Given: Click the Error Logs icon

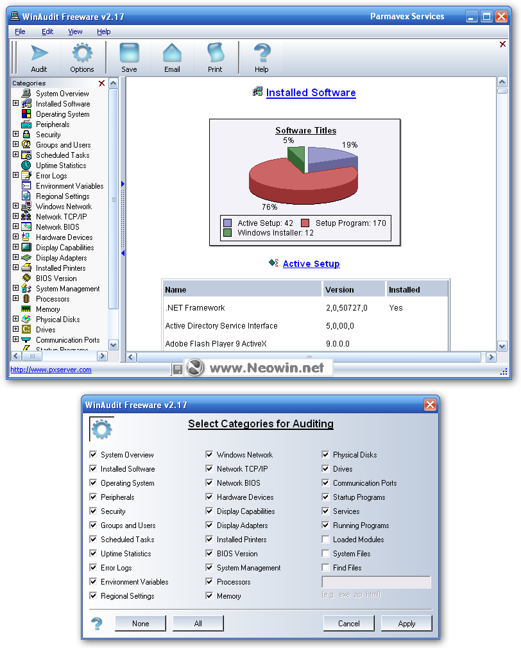Looking at the screenshot, I should [x=26, y=175].
